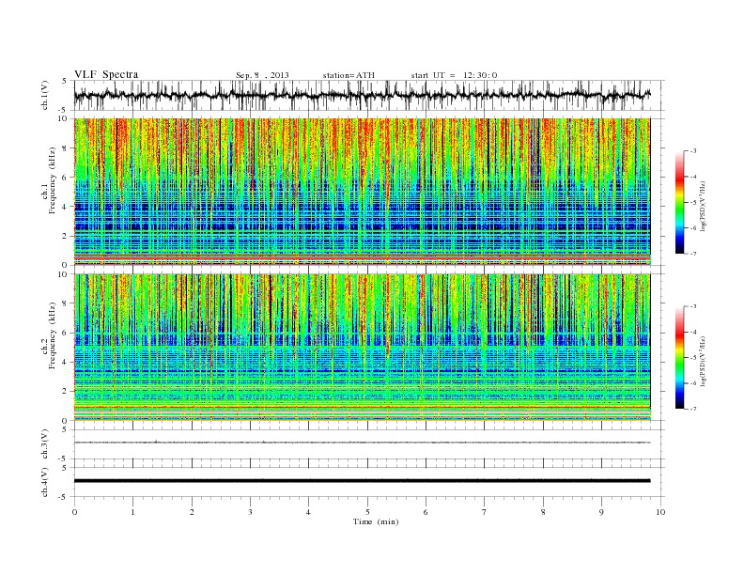The image size is (744, 575).
Task: Click the "-3" label on ch.2 color bar
Action: pyautogui.click(x=693, y=306)
